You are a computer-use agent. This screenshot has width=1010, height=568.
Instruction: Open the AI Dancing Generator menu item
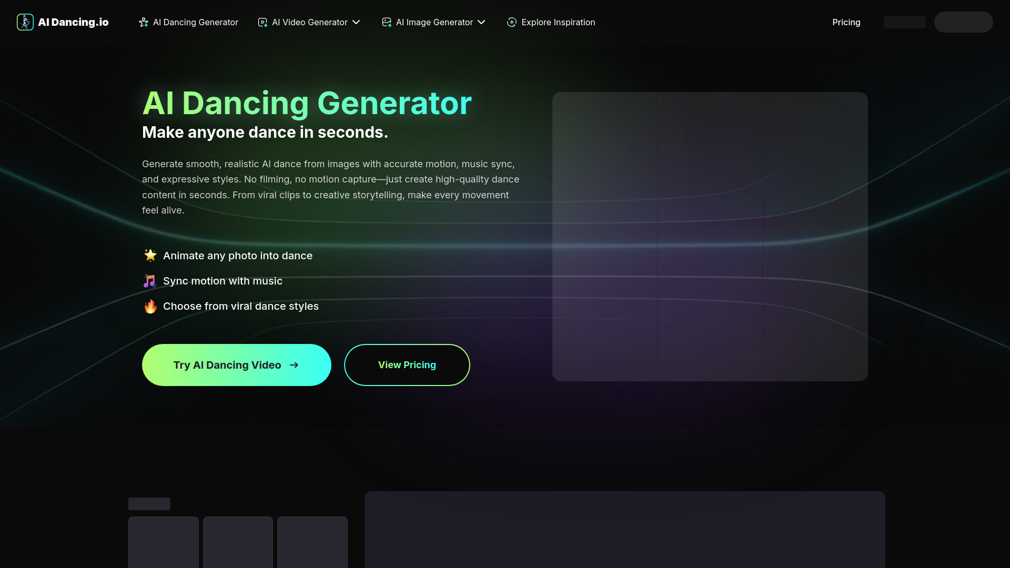[195, 22]
